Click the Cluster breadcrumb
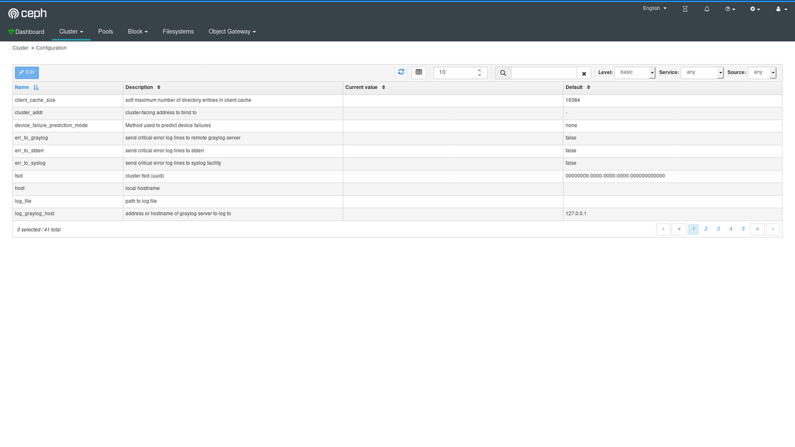Viewport: 795px width, 447px height. click(x=20, y=48)
